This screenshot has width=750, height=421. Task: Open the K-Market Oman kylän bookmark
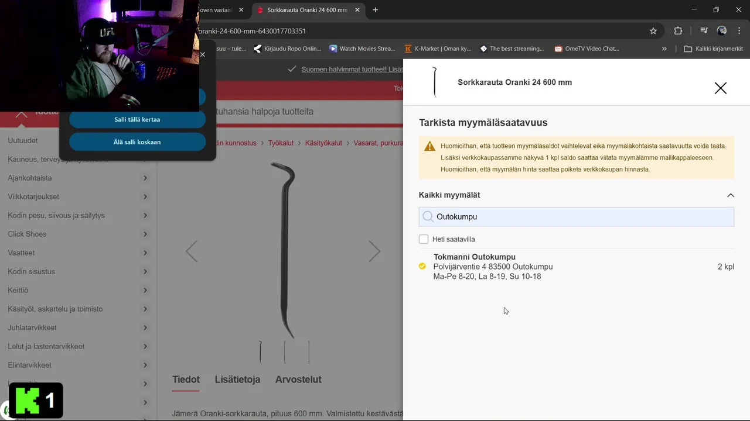[x=438, y=49]
